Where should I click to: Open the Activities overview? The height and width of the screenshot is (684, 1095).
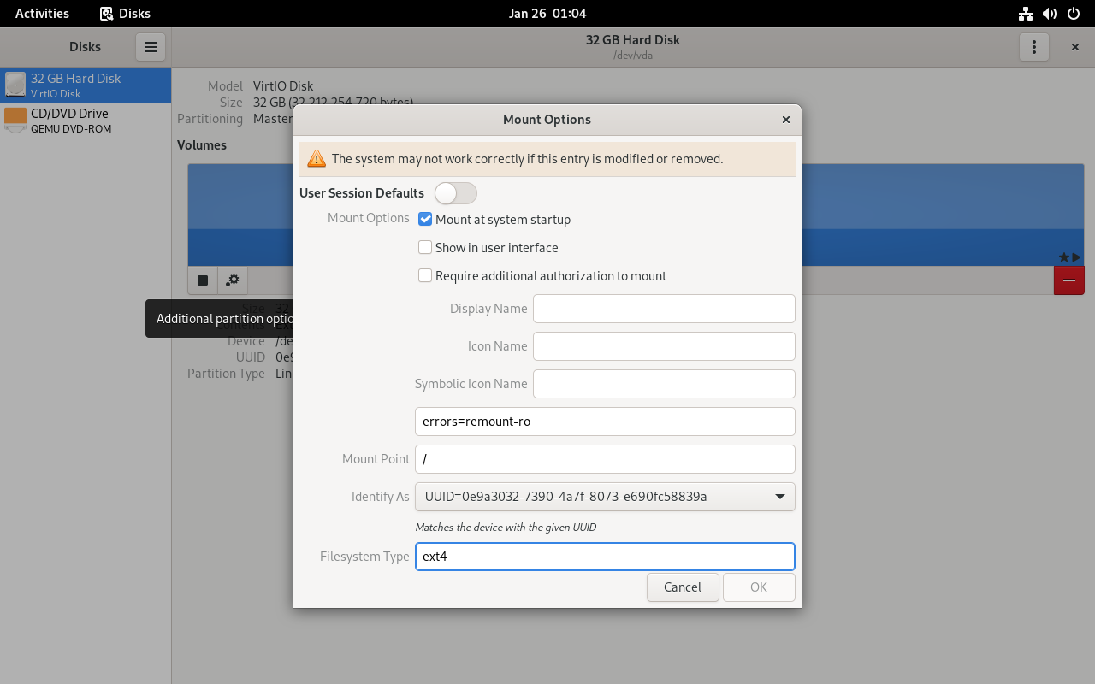pyautogui.click(x=42, y=14)
